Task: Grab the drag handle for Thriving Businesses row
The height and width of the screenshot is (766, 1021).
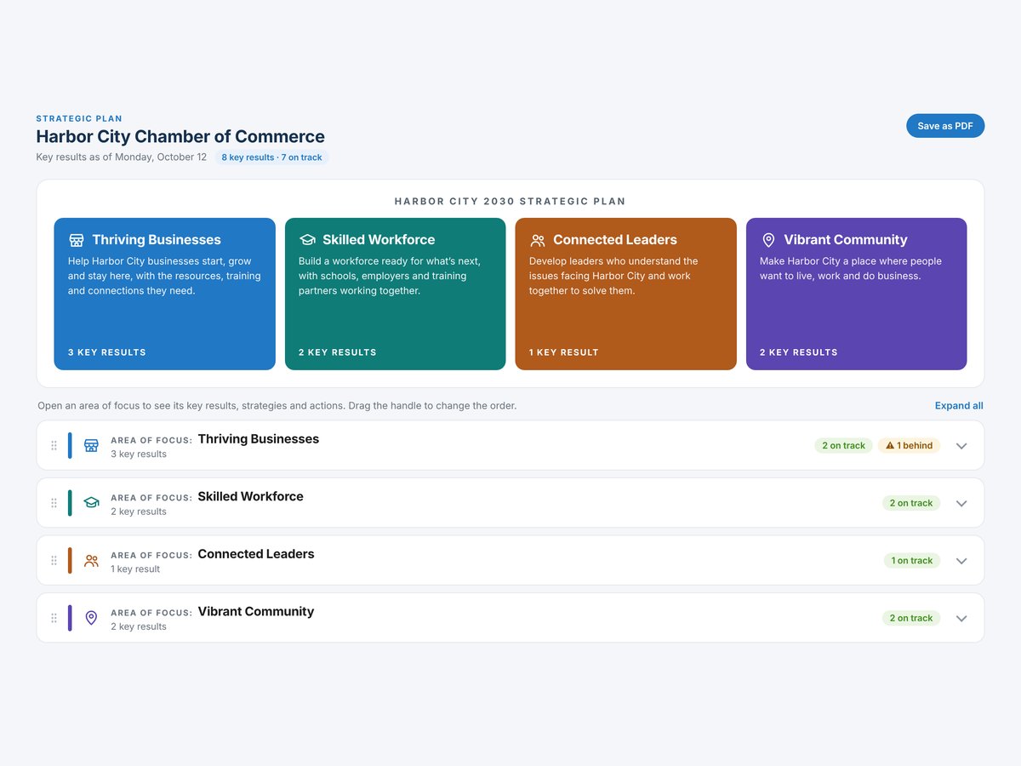Action: pos(54,445)
